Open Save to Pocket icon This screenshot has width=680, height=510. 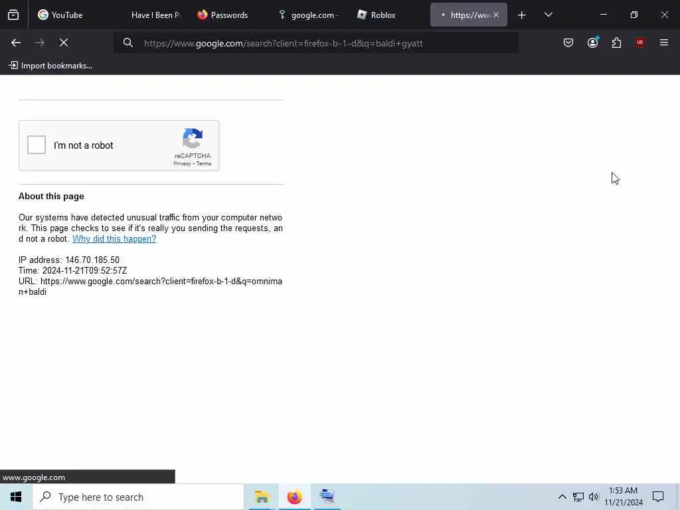[x=568, y=42]
